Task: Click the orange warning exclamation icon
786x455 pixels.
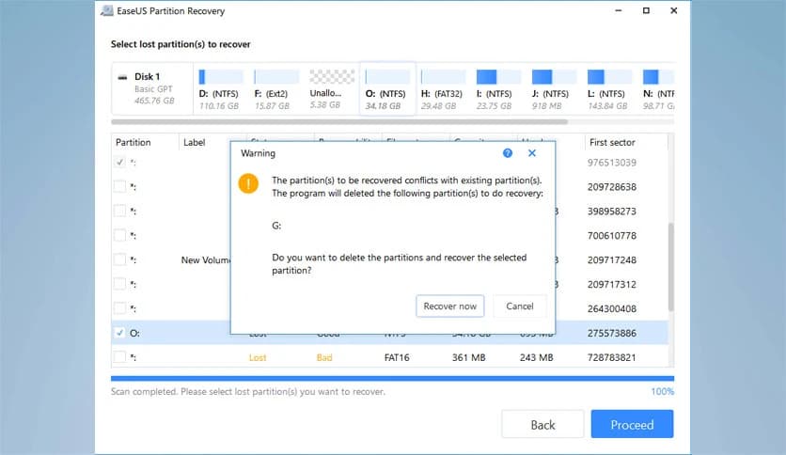Action: click(x=248, y=183)
